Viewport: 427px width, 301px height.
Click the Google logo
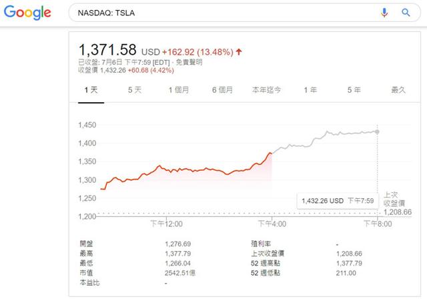pos(27,12)
